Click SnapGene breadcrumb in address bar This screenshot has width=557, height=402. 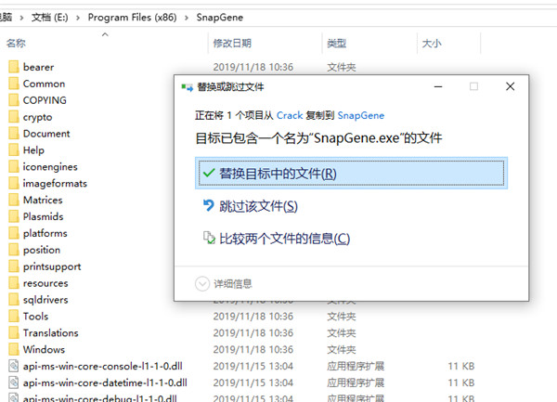220,17
